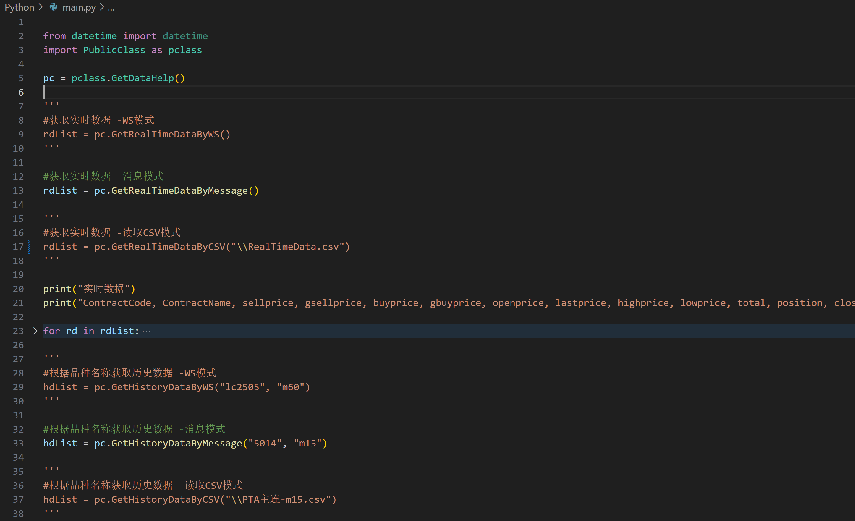Image resolution: width=855 pixels, height=521 pixels.
Task: Click the modified-line gutter marker at line 17
Action: coord(29,247)
